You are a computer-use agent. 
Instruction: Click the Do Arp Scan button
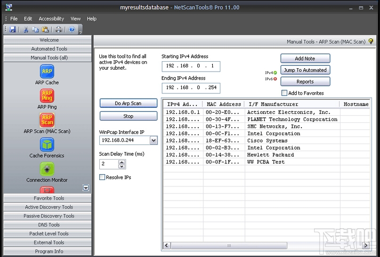[x=129, y=103]
